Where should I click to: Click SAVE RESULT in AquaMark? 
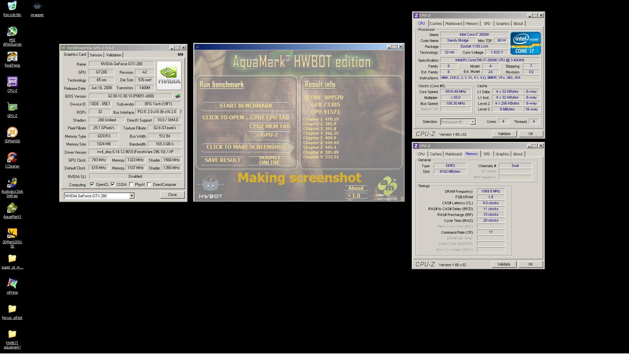(x=222, y=160)
